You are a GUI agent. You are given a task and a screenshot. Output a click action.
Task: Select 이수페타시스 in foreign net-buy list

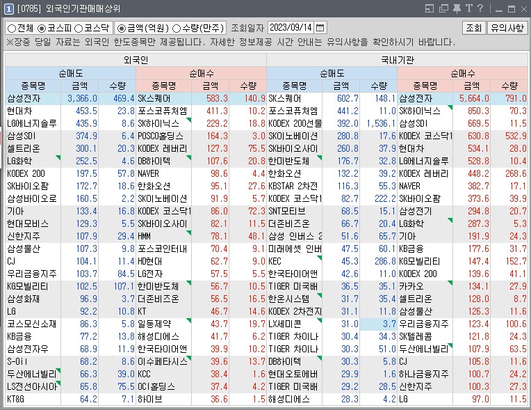pos(163,361)
